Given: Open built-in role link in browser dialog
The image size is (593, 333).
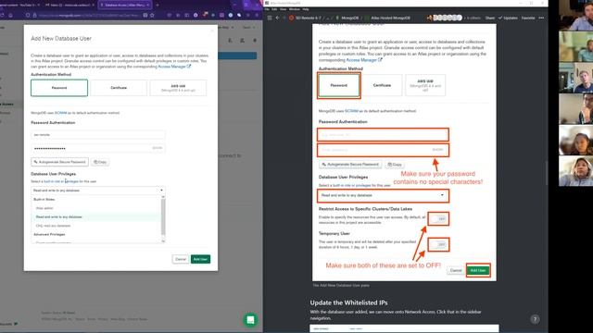Looking at the screenshot, I should (52, 181).
